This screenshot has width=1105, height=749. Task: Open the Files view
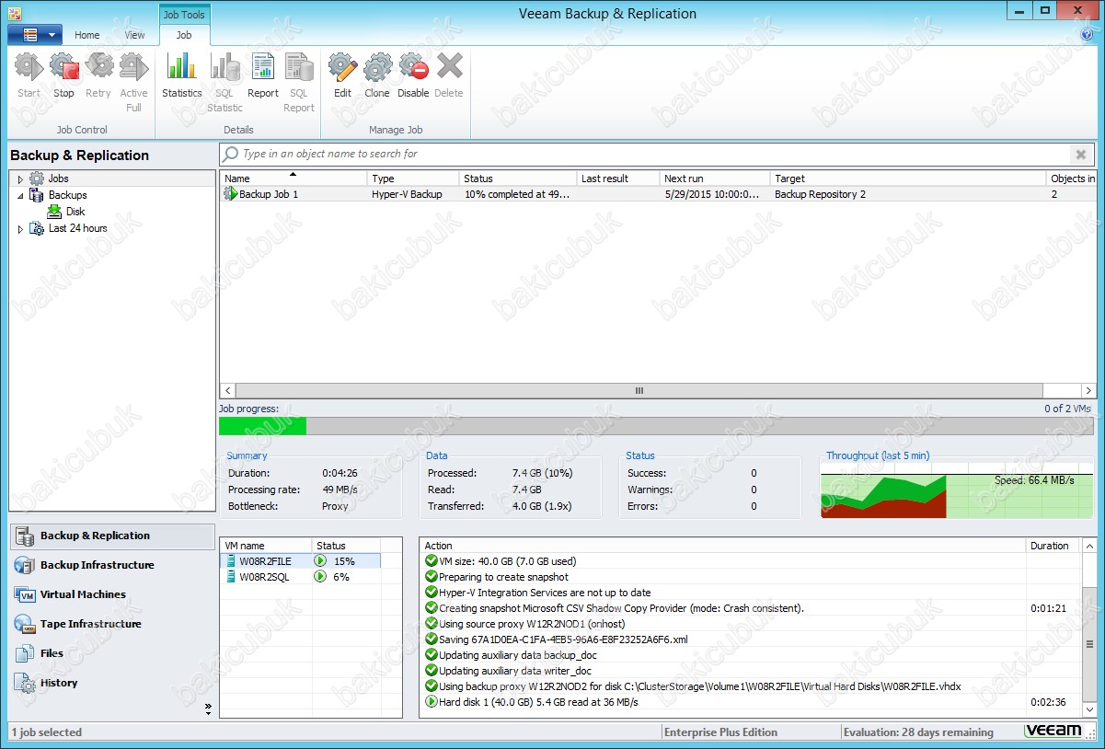coord(111,653)
